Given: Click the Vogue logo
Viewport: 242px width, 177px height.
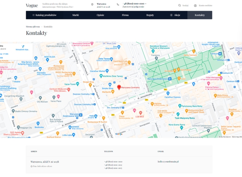Looking at the screenshot, I should (32, 6).
